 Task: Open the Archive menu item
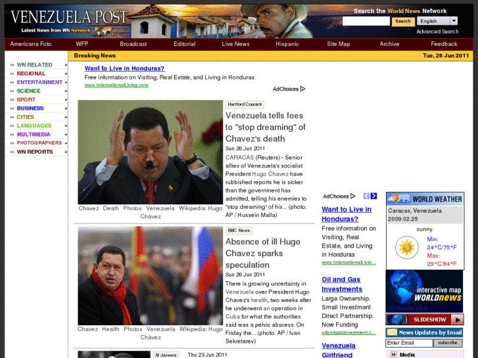pyautogui.click(x=389, y=44)
